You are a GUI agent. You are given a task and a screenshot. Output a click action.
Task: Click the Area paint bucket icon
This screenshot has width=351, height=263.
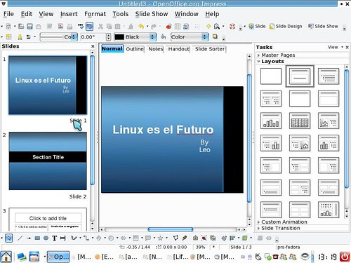click(x=163, y=37)
